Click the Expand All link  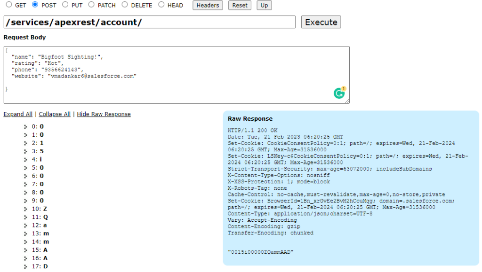point(18,114)
